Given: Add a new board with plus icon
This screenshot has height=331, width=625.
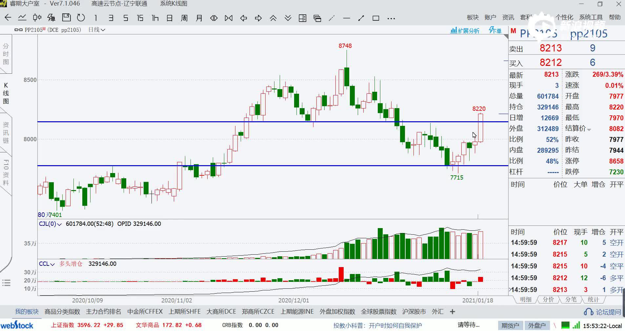Looking at the screenshot, I should pyautogui.click(x=453, y=312).
